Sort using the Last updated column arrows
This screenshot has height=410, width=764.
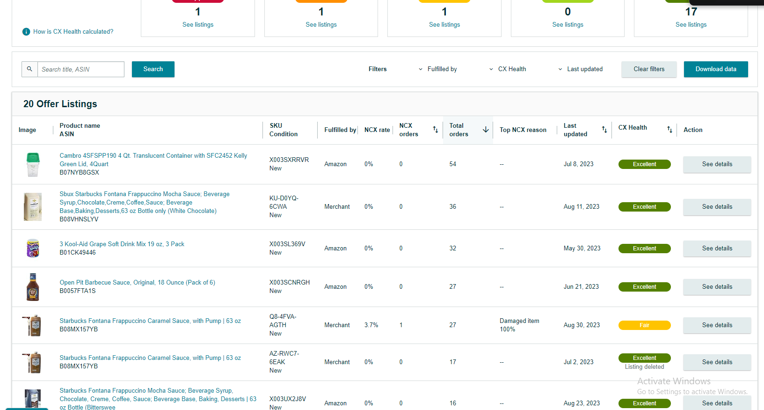tap(604, 130)
